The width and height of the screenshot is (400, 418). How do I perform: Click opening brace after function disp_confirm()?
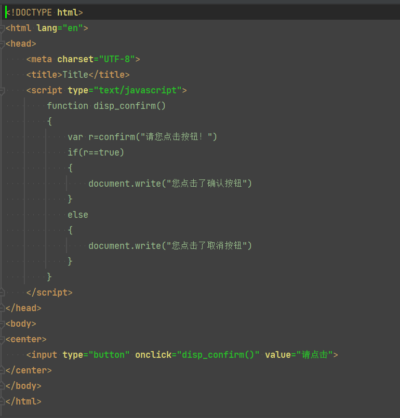point(49,121)
